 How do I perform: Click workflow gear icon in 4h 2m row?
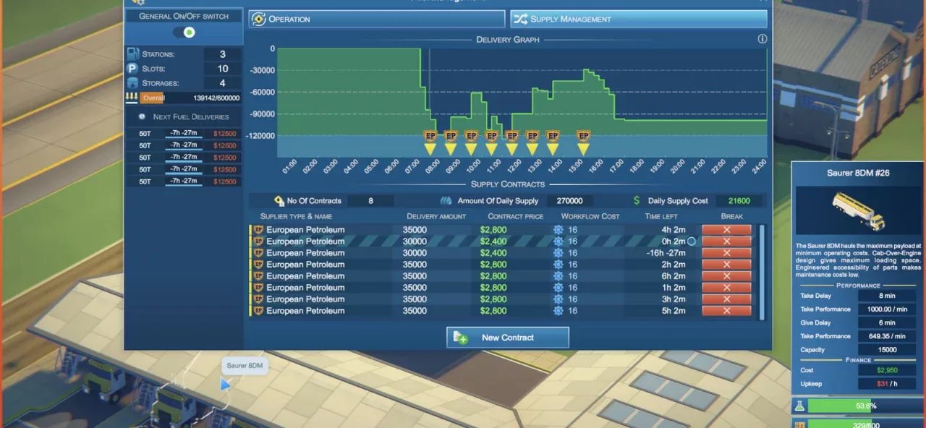pos(558,230)
